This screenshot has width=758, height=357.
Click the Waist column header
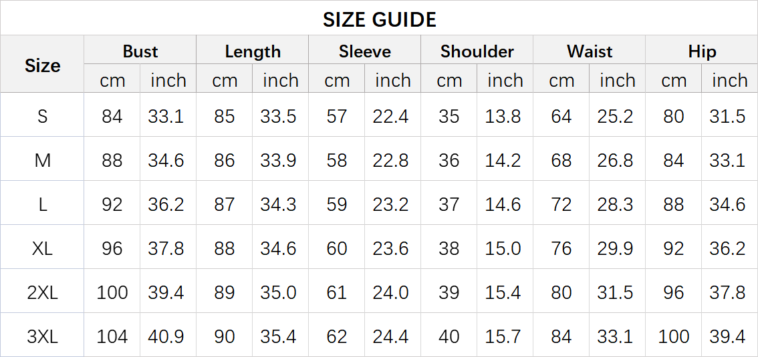[590, 51]
